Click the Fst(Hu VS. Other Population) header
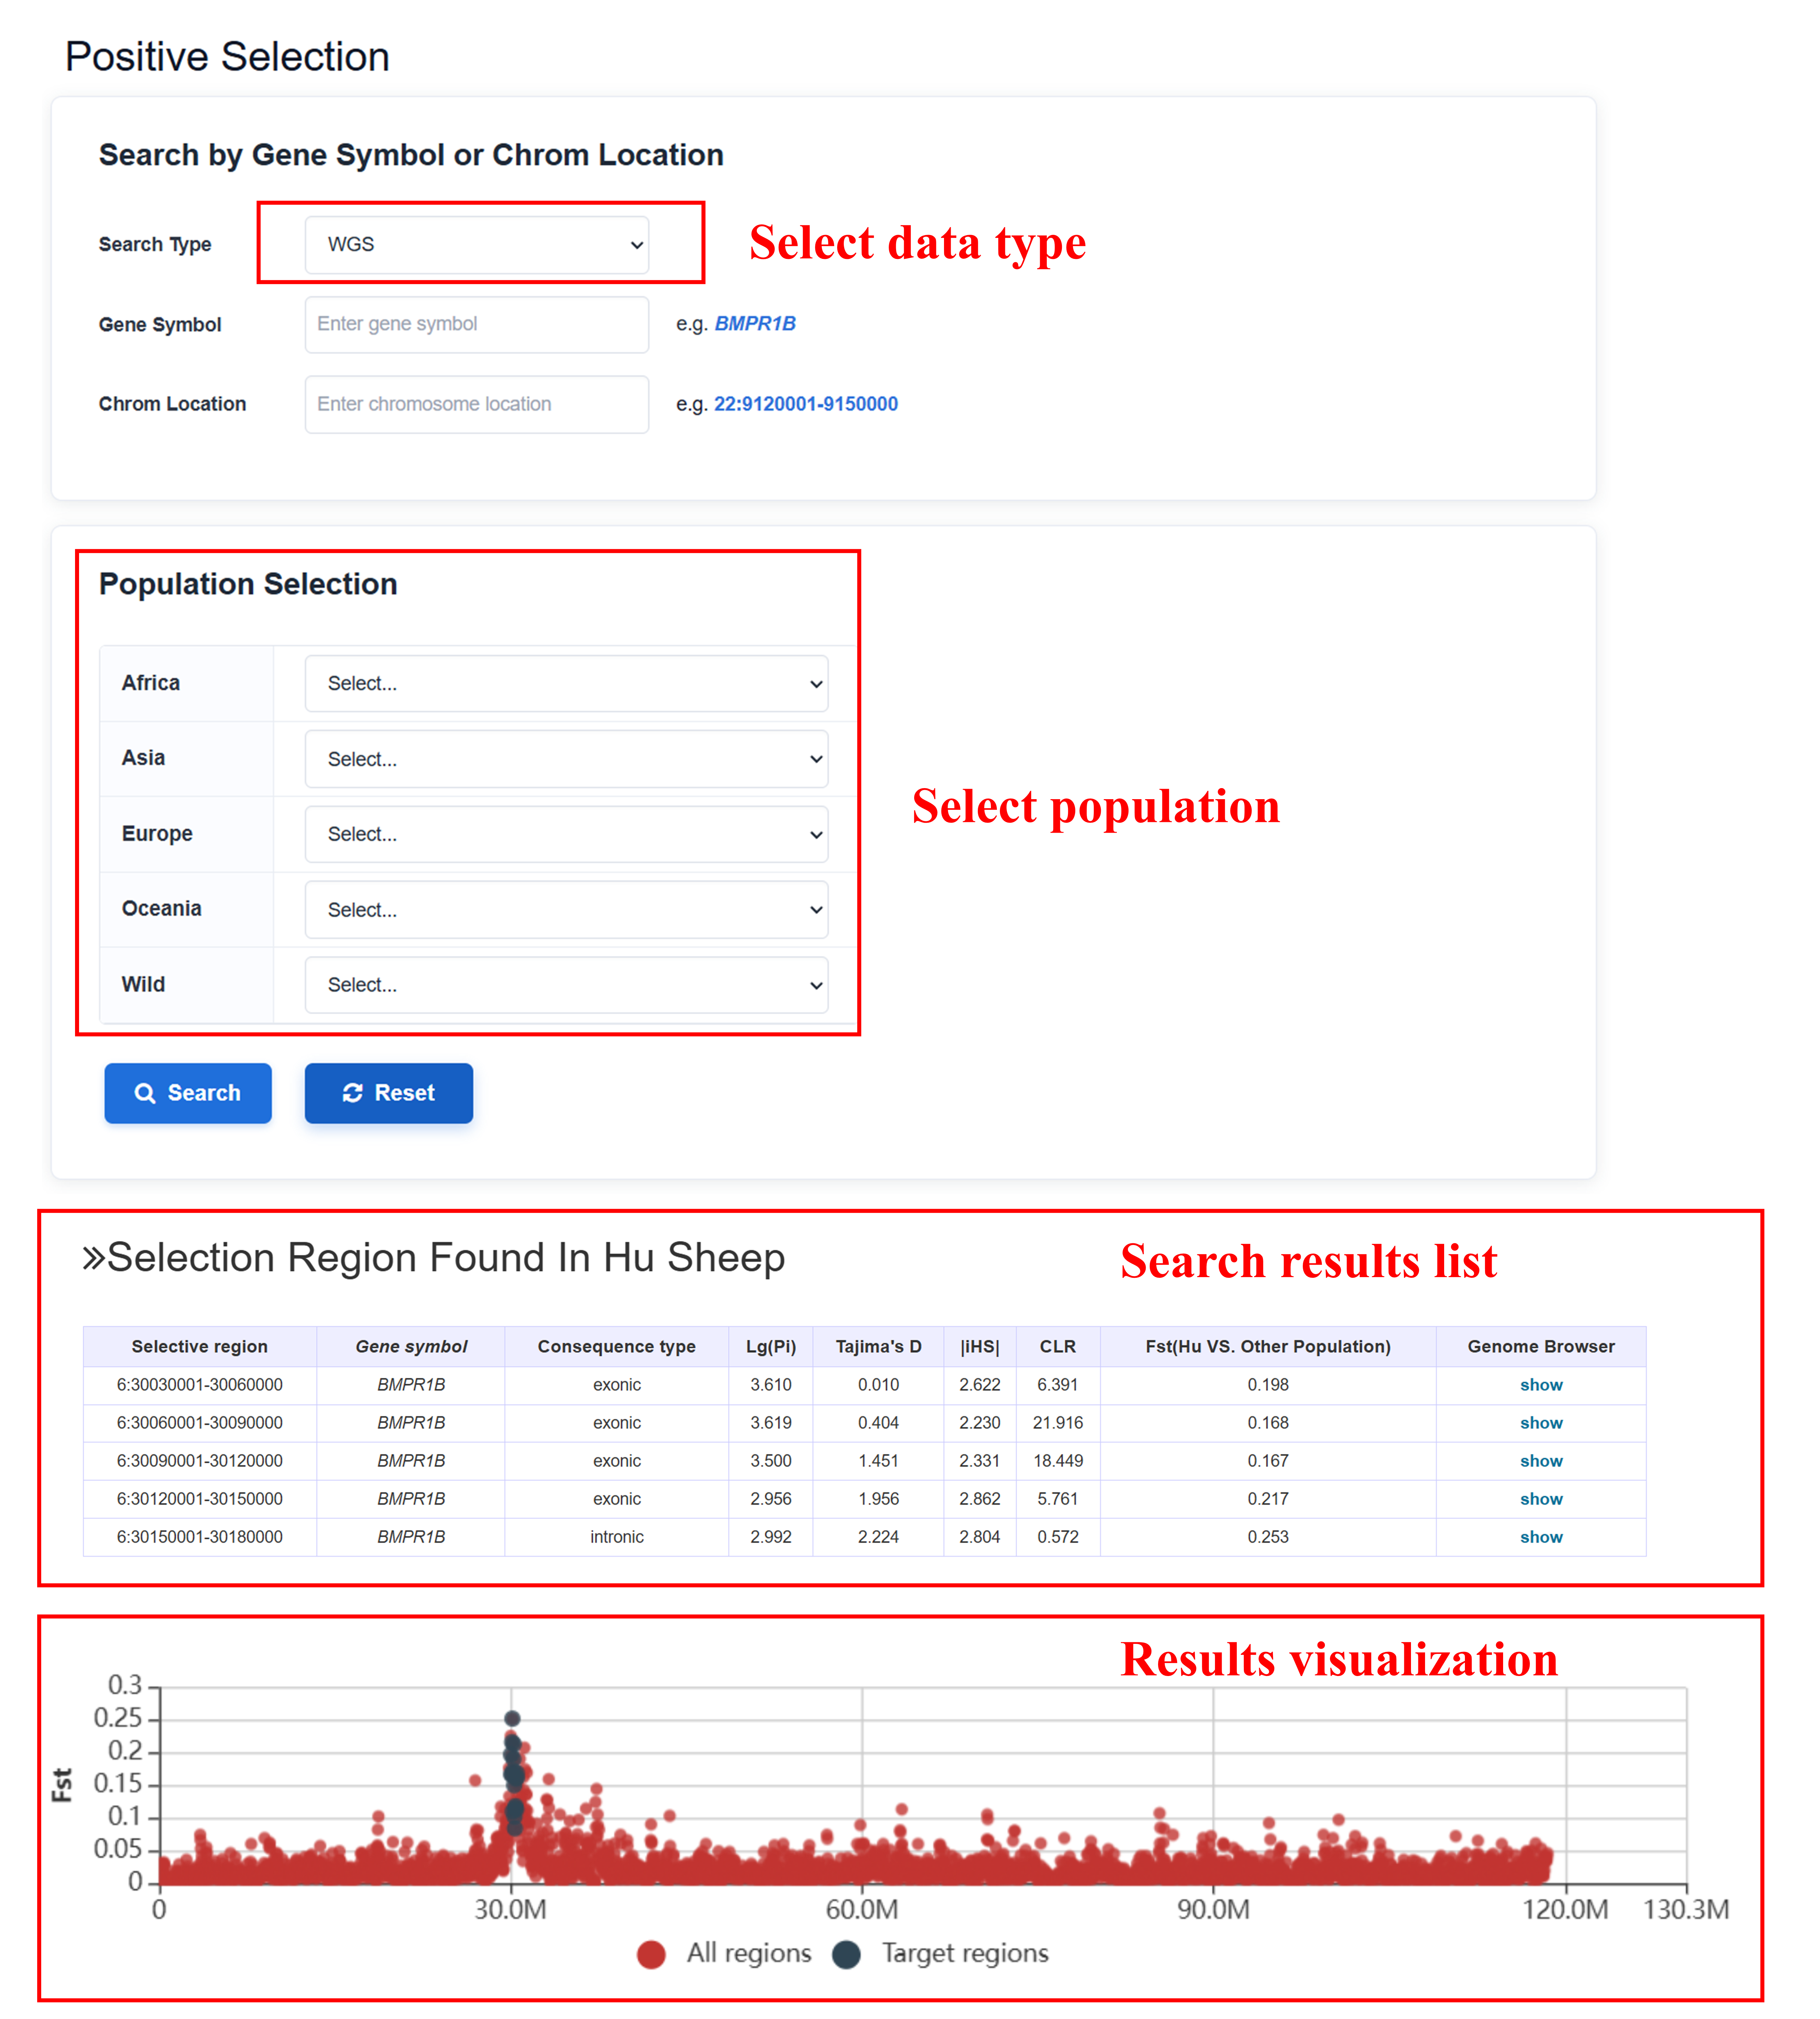The image size is (1820, 2019). click(x=1268, y=1347)
